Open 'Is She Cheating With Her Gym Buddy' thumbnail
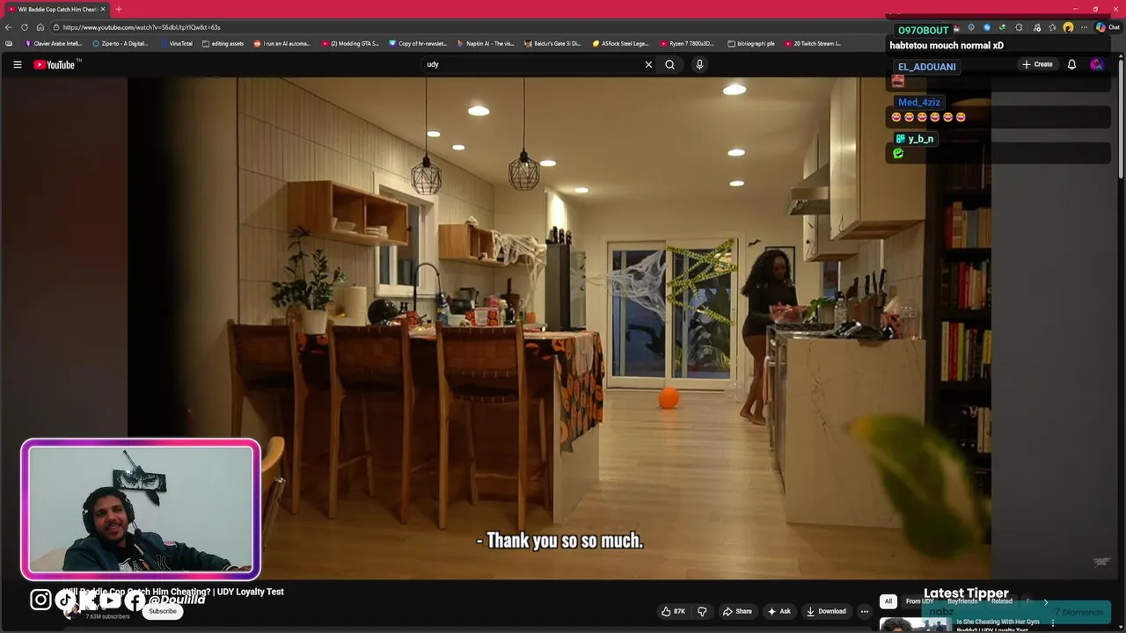 pyautogui.click(x=915, y=624)
